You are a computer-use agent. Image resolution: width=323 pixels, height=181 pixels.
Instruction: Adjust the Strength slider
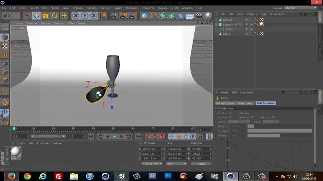(280, 131)
